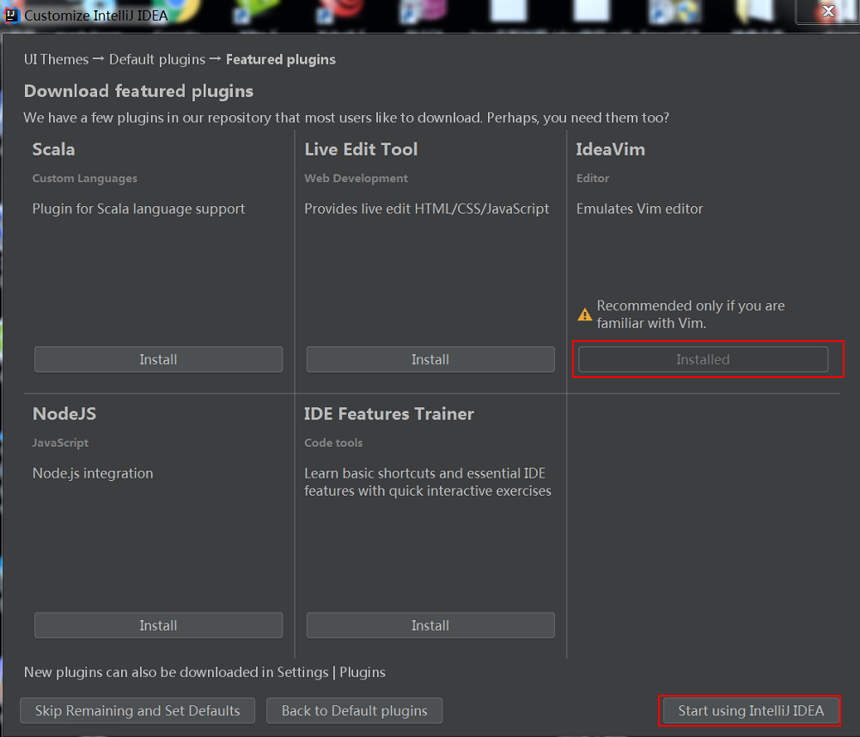The width and height of the screenshot is (860, 737).
Task: Click the Web Development category label
Action: [x=356, y=178]
